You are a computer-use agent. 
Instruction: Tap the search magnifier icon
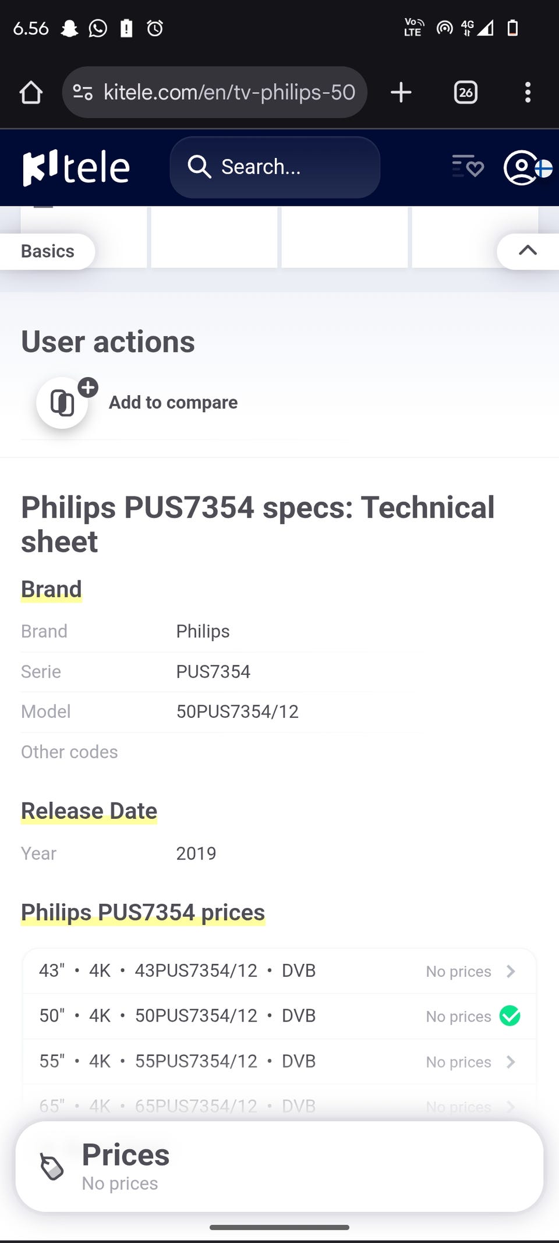[x=199, y=167]
